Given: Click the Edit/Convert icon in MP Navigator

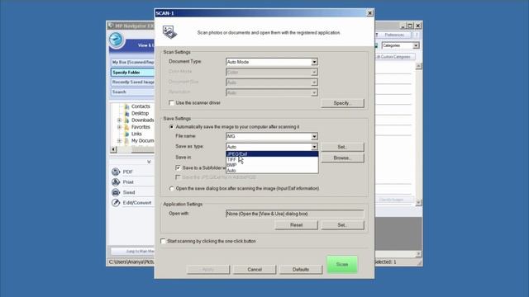Looking at the screenshot, I should click(x=116, y=203).
